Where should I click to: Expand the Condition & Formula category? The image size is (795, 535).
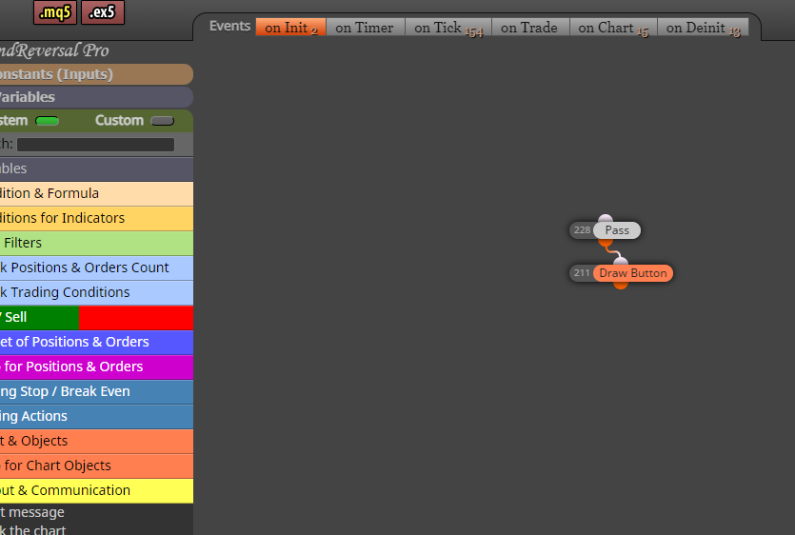click(96, 193)
